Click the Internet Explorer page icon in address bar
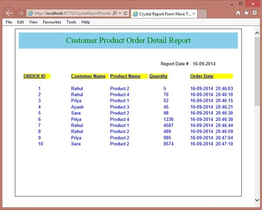262x210 pixels. tap(30, 13)
